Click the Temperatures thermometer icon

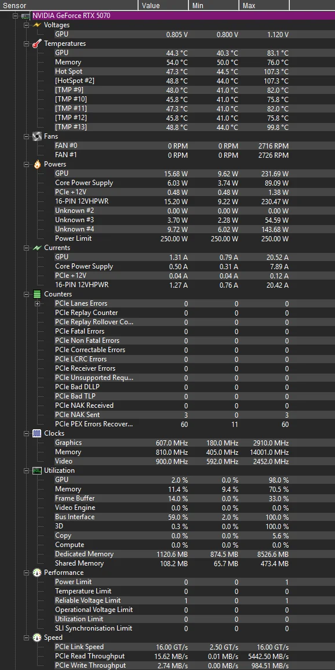37,44
